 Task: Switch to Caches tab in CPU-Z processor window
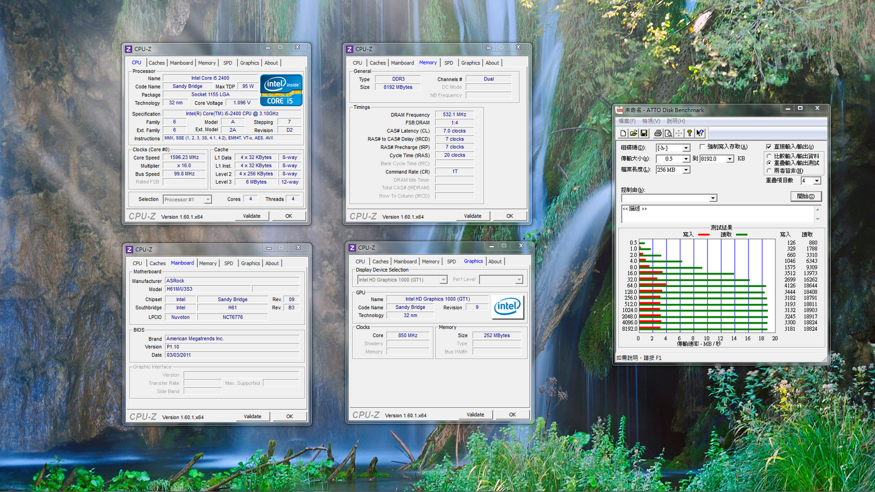[156, 63]
